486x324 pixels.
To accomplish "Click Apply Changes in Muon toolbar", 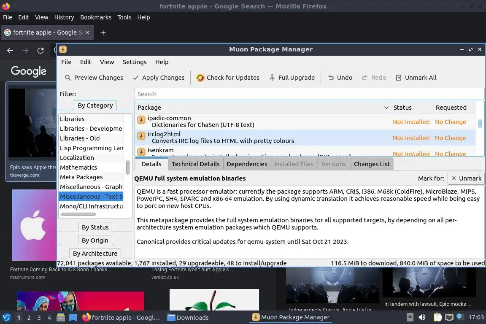I will (x=159, y=78).
